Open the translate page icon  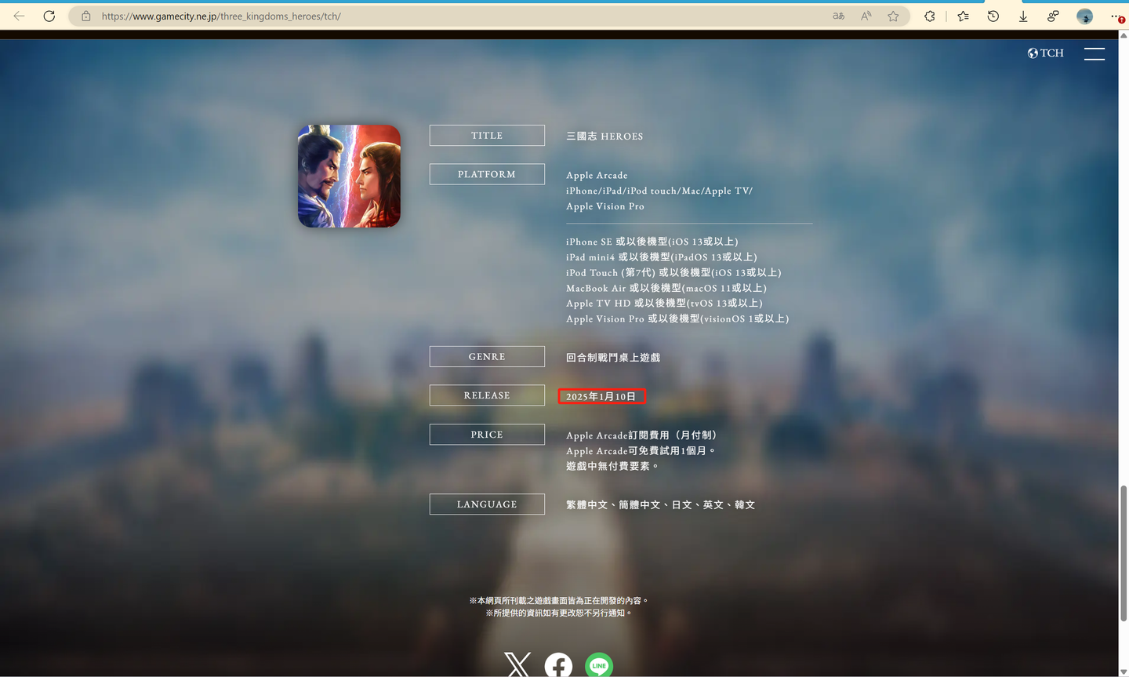pyautogui.click(x=838, y=16)
